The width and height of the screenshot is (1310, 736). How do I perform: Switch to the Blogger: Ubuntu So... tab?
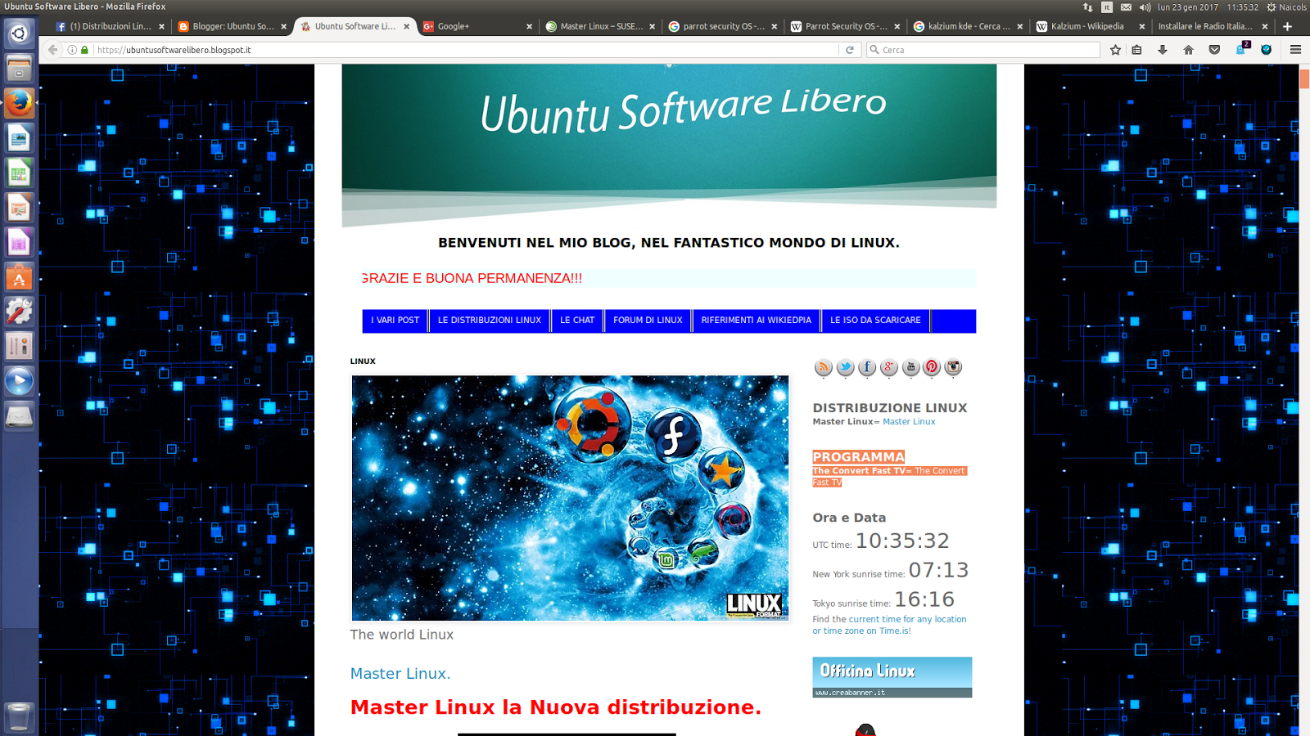point(233,26)
